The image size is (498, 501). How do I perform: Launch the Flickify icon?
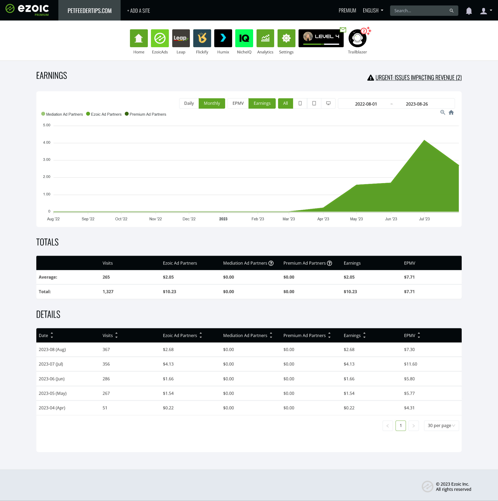click(202, 38)
